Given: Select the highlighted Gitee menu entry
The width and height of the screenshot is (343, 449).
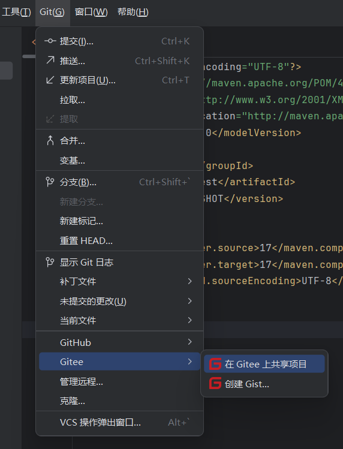Looking at the screenshot, I should pyautogui.click(x=119, y=361).
